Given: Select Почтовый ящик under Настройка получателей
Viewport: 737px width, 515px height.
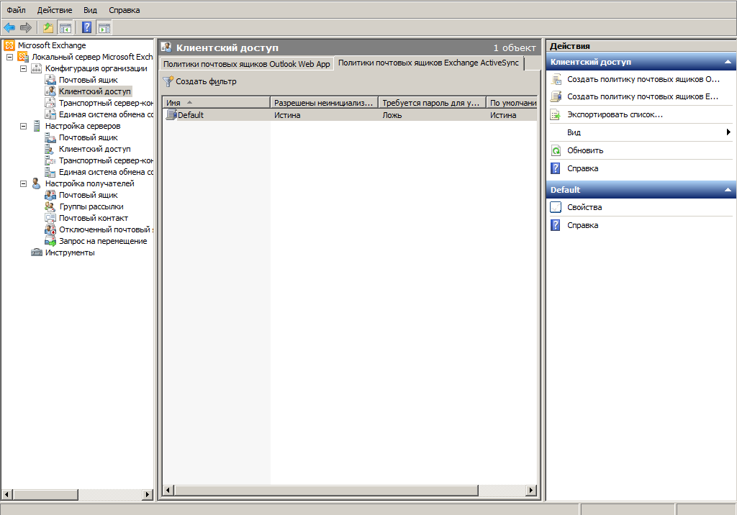Looking at the screenshot, I should coord(88,195).
